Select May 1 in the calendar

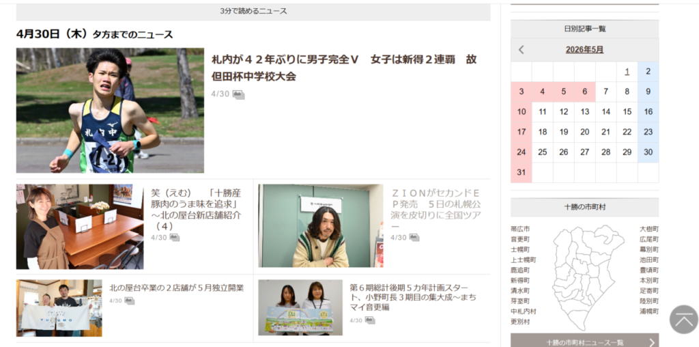point(627,72)
